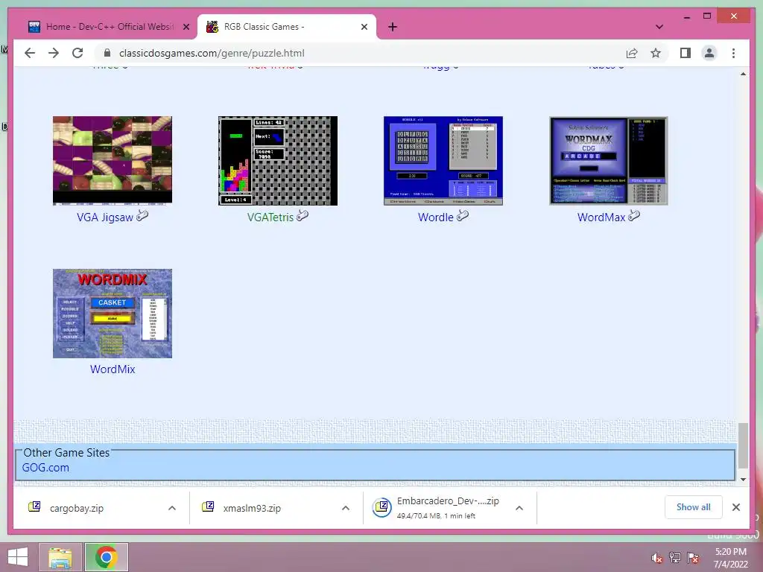Visit the GOG.com link
The image size is (763, 572).
[45, 468]
